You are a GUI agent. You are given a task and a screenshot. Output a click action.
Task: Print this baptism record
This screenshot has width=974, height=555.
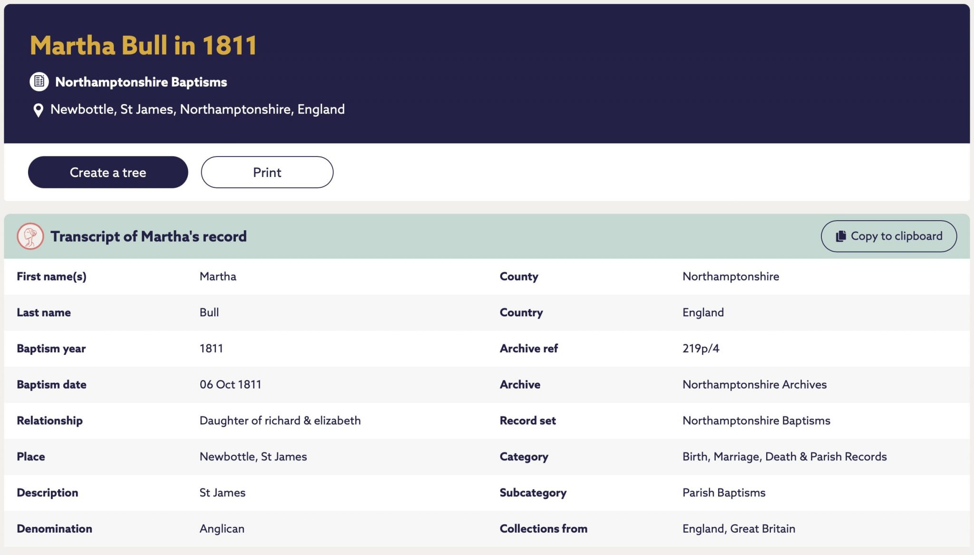(267, 172)
